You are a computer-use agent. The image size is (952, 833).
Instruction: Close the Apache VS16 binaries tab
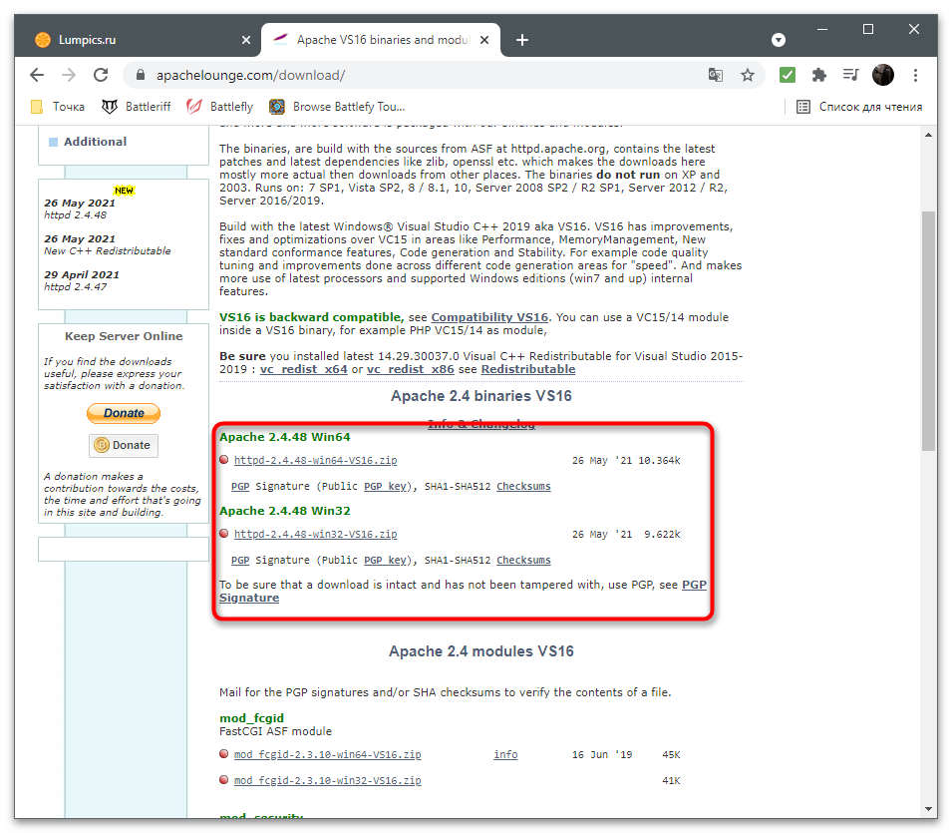tap(484, 40)
